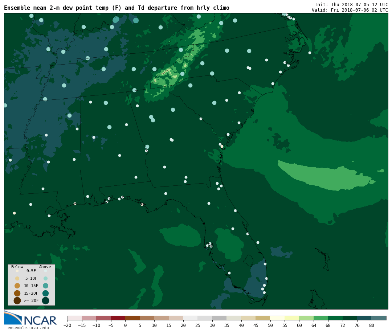Pick the color bar swatch between -10 and -5
This screenshot has height=332, width=392.
pyautogui.click(x=103, y=318)
